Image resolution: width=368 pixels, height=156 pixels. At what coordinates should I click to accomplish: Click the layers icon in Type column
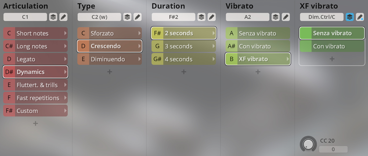click(x=127, y=17)
